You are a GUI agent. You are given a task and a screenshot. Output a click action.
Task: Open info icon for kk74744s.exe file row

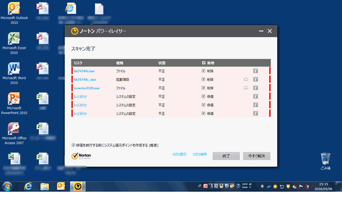click(x=255, y=71)
